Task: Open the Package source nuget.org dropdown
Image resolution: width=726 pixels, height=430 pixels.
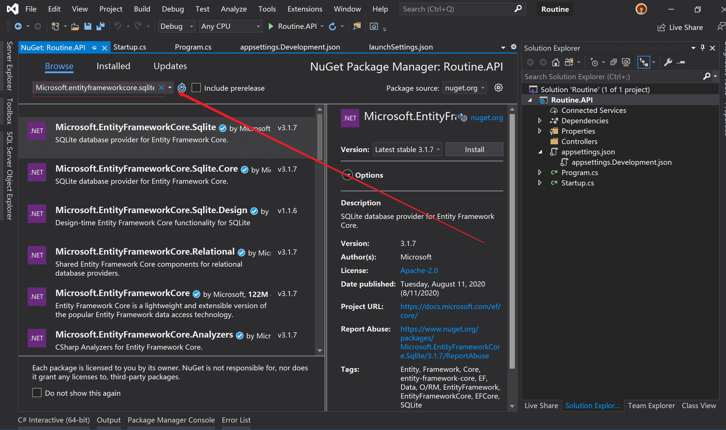Action: [x=465, y=88]
